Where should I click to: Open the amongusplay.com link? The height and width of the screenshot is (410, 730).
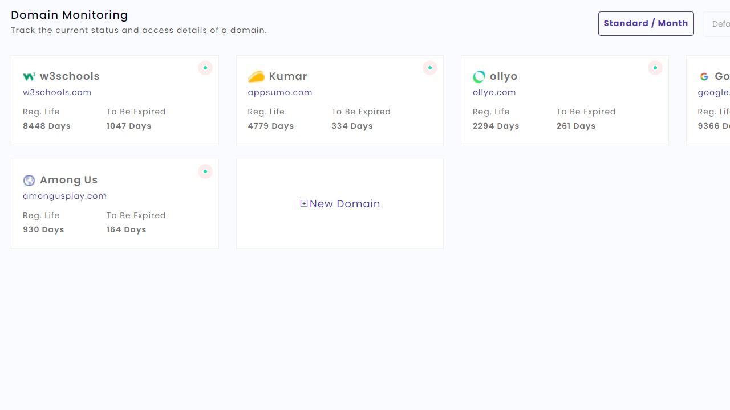[x=64, y=196]
